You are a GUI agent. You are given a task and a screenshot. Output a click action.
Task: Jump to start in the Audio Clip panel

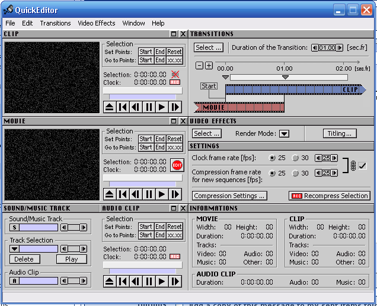pos(123,282)
